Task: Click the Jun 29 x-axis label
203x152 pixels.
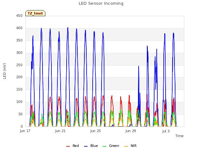Action: tap(131, 131)
